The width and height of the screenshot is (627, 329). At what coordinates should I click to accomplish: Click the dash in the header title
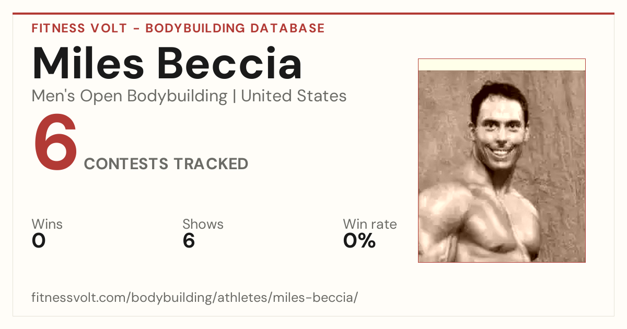pyautogui.click(x=136, y=29)
